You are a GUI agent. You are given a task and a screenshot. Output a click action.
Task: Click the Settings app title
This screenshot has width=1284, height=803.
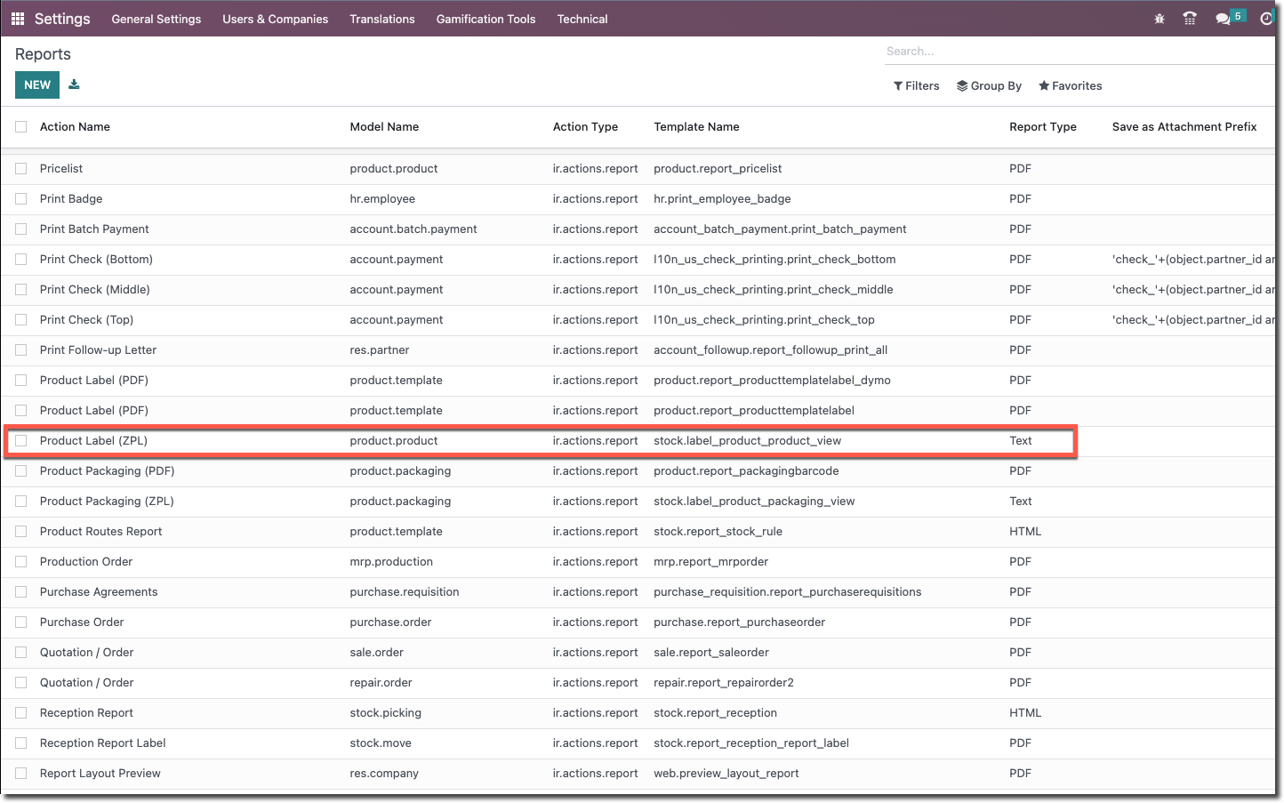coord(62,19)
